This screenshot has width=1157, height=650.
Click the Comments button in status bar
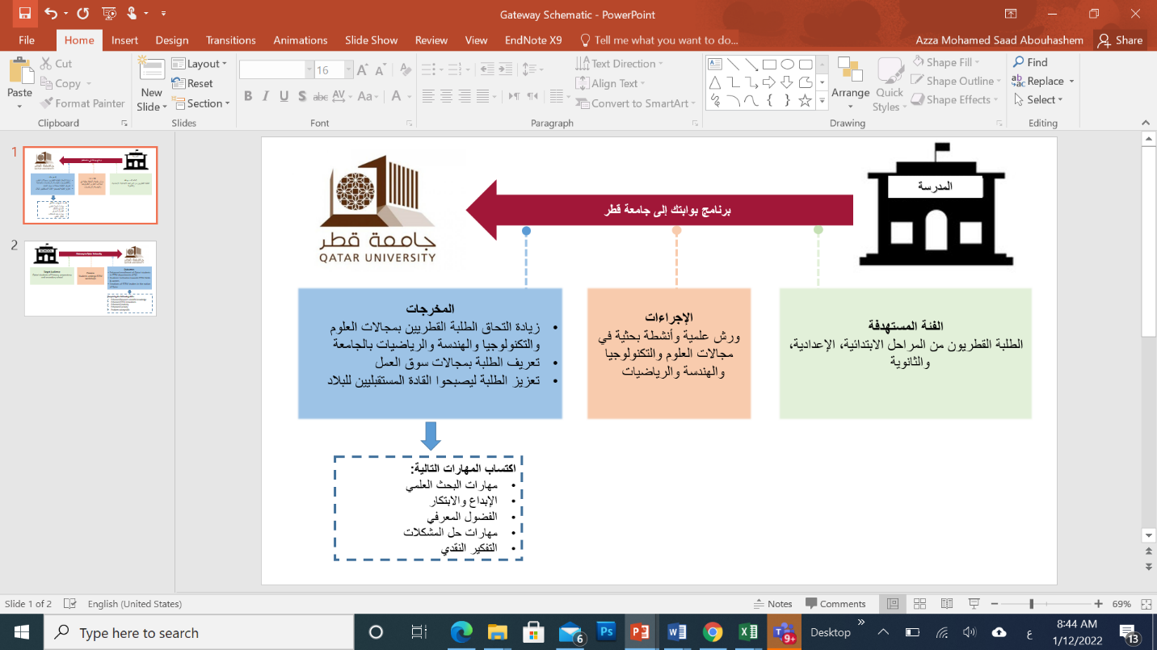(x=835, y=604)
